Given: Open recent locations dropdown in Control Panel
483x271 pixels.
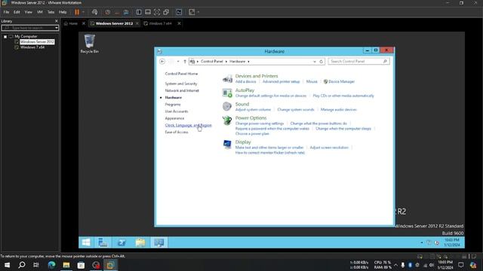Looking at the screenshot, I should coord(178,62).
